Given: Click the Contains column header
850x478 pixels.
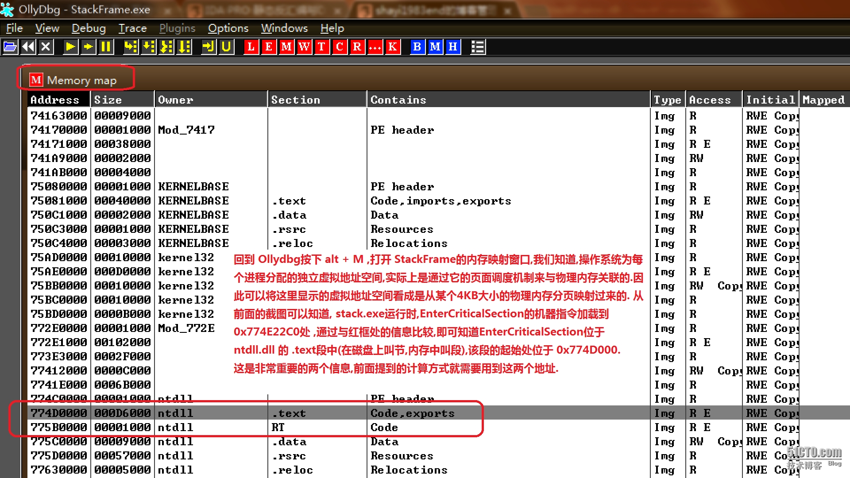Looking at the screenshot, I should point(509,100).
